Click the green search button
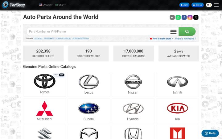Viewport: 222px width, 139px height. pyautogui.click(x=187, y=32)
